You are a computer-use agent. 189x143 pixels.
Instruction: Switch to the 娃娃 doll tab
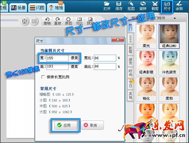56,8
